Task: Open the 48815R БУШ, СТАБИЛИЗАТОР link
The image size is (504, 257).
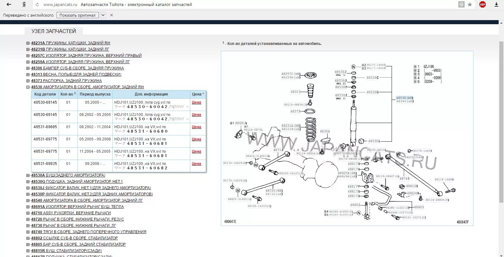Action: [x=66, y=251]
